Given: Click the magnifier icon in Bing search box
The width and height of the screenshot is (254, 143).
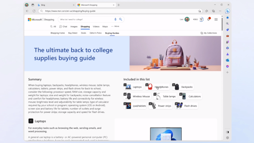Looking at the screenshot, I should (x=121, y=19).
